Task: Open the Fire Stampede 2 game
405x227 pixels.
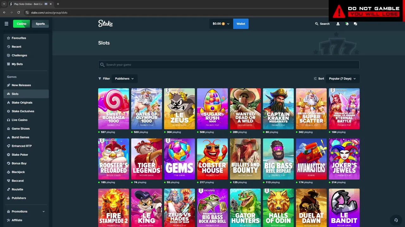Action: 114,208
